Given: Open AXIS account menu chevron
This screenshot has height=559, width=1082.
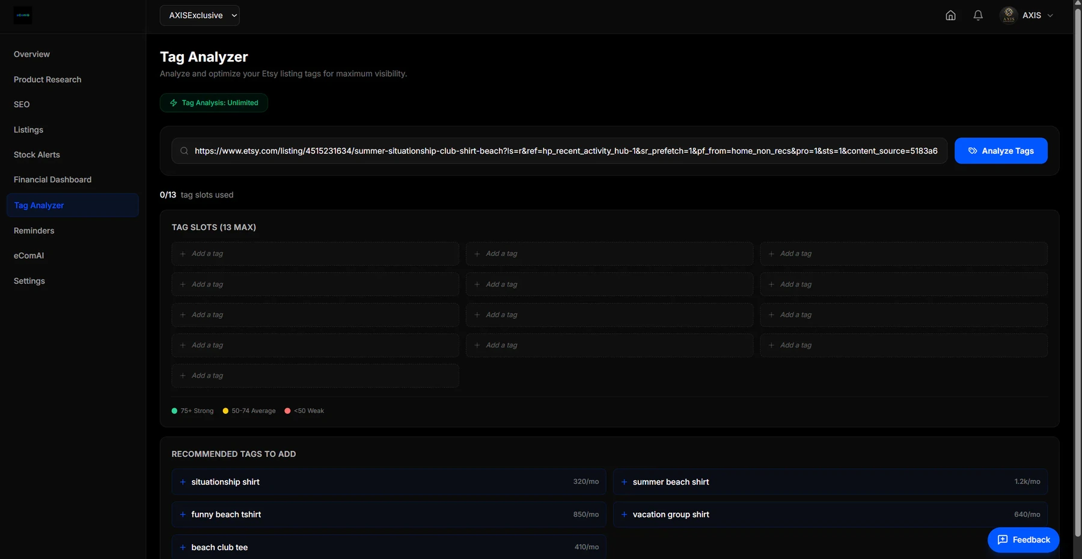Looking at the screenshot, I should (1050, 16).
